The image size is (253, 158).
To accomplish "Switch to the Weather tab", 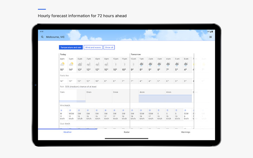I will tap(67, 132).
